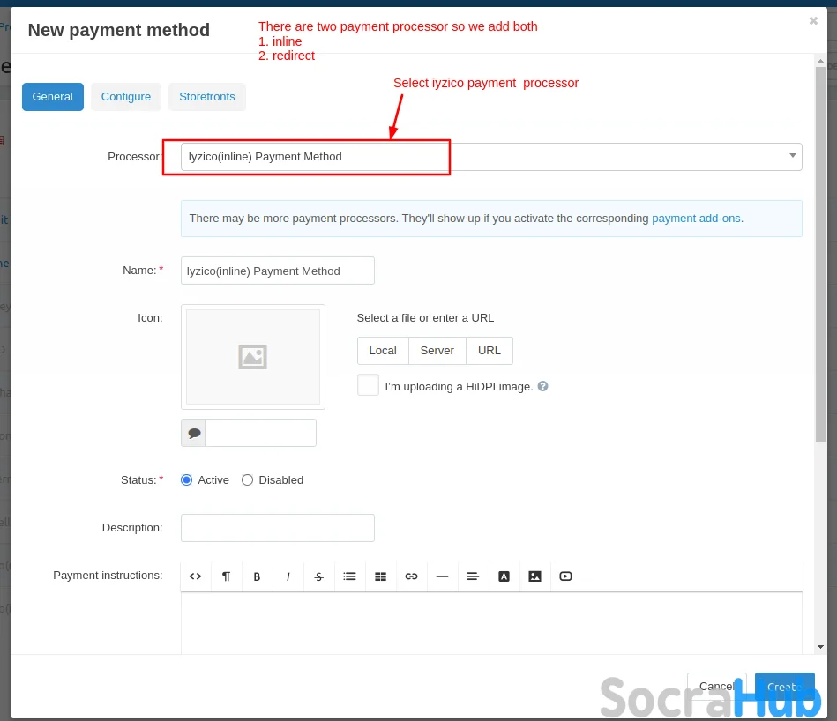Click the Description input field
This screenshot has height=721, width=837.
point(278,528)
